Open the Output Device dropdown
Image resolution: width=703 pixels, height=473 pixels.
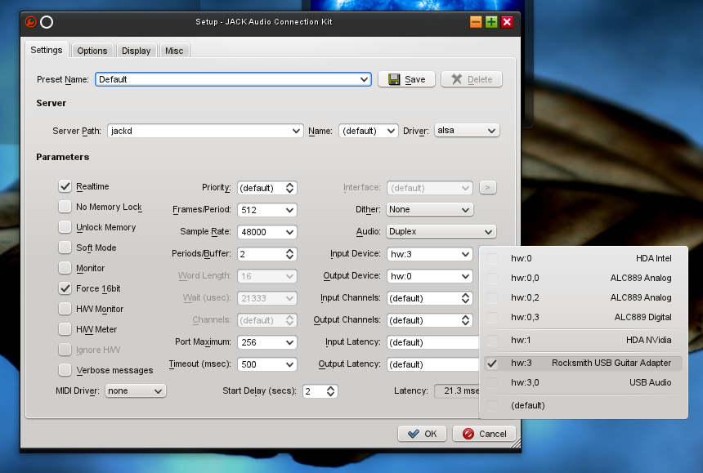465,276
